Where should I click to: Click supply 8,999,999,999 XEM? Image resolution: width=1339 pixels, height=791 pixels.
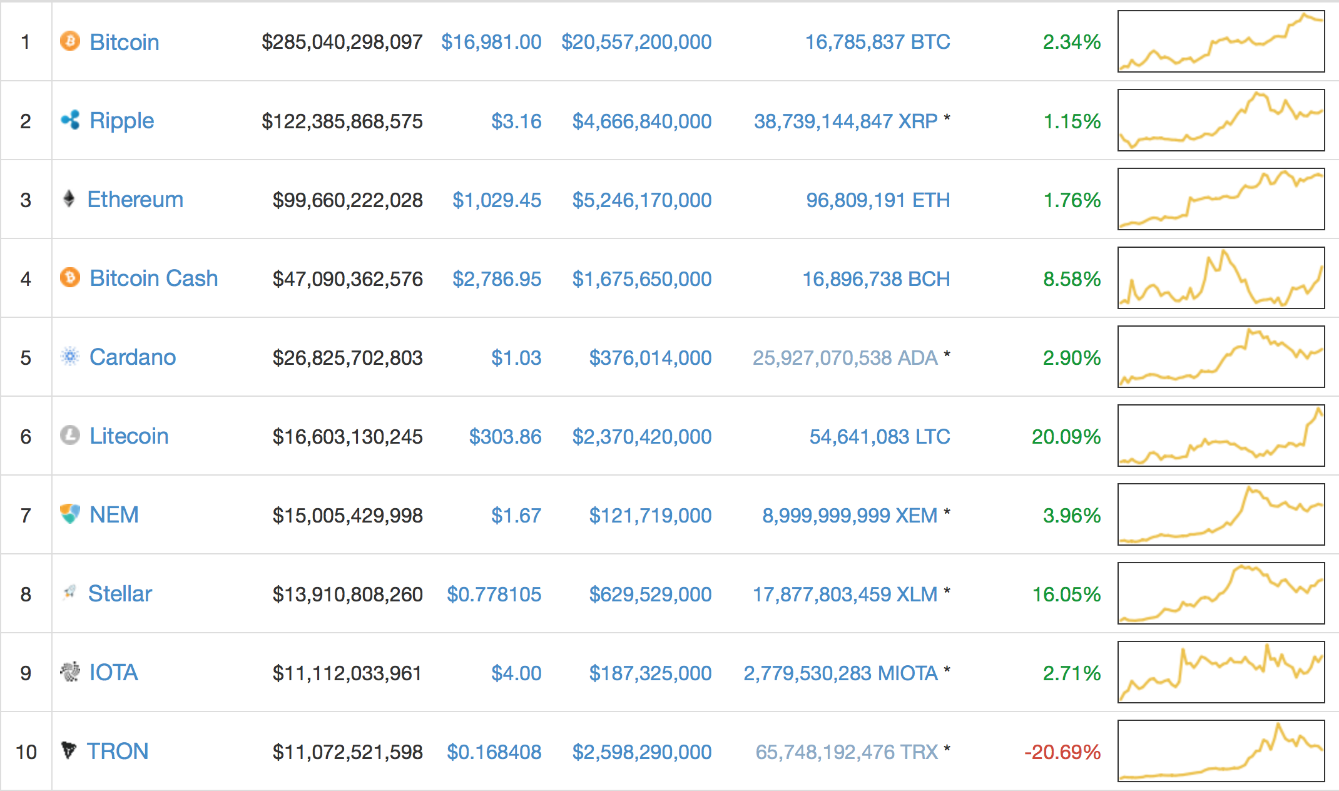[850, 516]
